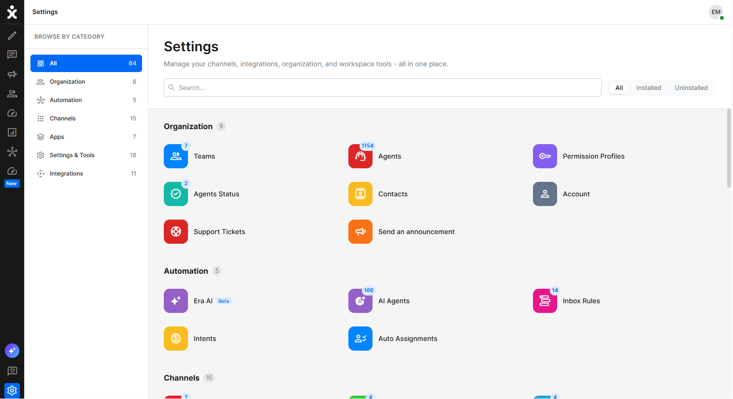Select the Channels category

click(86, 118)
